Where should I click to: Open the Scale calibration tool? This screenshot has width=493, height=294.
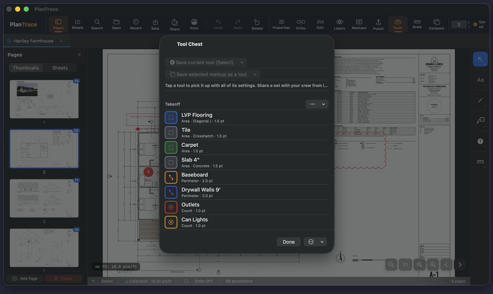(417, 24)
